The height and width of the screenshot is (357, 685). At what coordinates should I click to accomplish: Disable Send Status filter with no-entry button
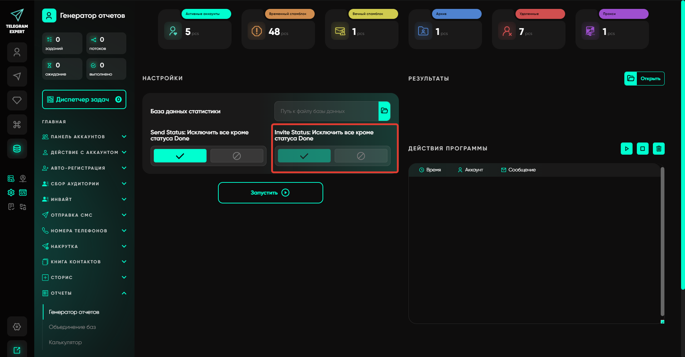(x=237, y=156)
